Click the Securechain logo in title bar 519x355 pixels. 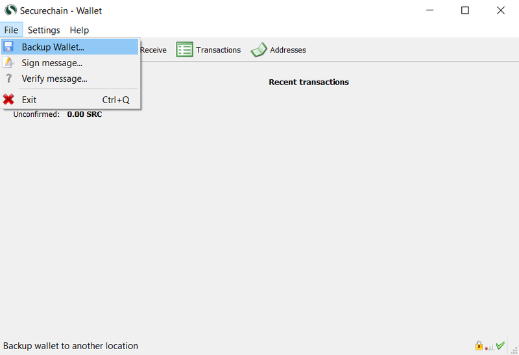pos(10,10)
